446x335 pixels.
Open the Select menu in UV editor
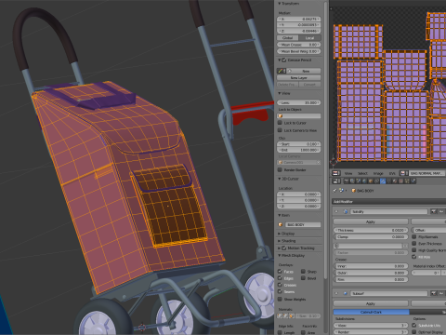[362, 173]
